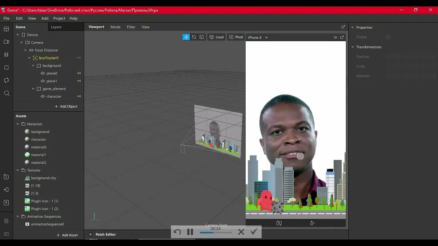The image size is (438, 246).
Task: Select the scale manipulator tool
Action: (x=202, y=37)
